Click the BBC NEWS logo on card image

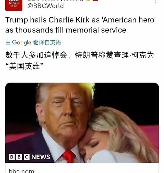click(29, 157)
